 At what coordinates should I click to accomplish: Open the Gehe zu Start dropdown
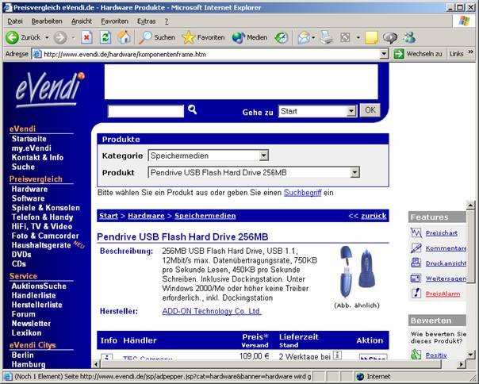(x=351, y=111)
